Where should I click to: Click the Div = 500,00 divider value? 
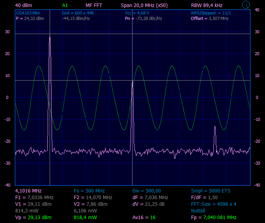pyautogui.click(x=147, y=191)
